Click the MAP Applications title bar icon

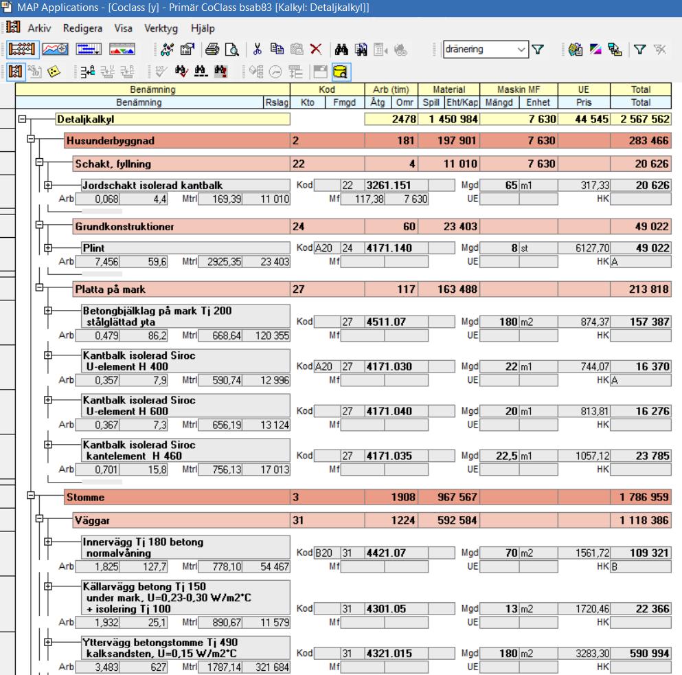pyautogui.click(x=6, y=7)
